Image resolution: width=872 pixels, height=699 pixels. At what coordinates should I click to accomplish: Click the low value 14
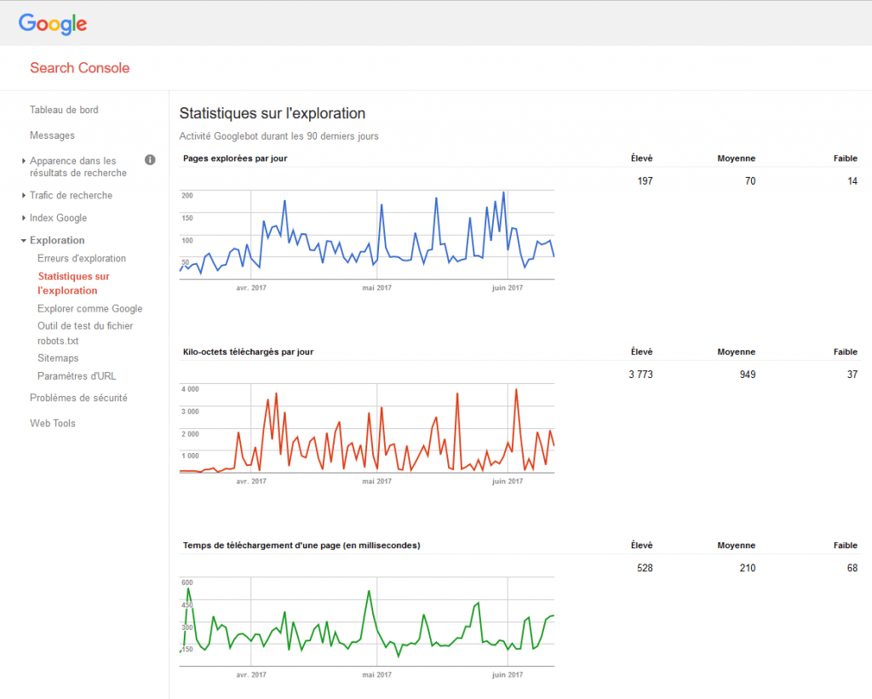[852, 181]
